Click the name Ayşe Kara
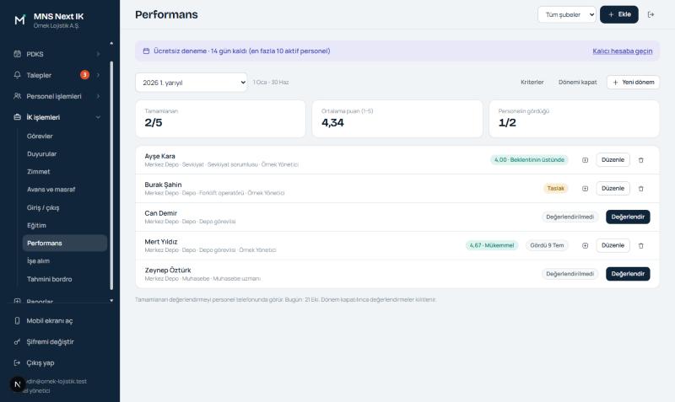This screenshot has width=675, height=402. [x=159, y=156]
